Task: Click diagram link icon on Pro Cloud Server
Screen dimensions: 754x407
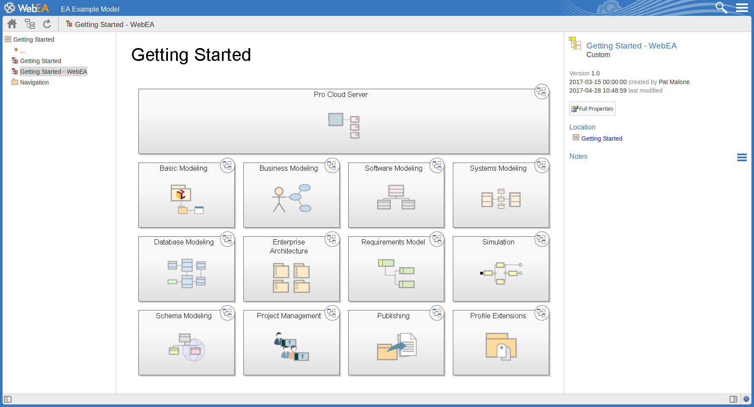Action: (542, 91)
